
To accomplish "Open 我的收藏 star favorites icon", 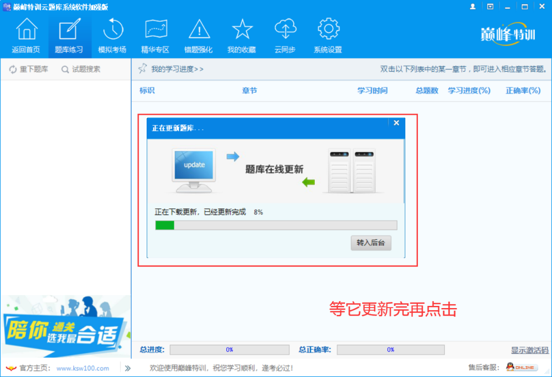I will [x=242, y=33].
